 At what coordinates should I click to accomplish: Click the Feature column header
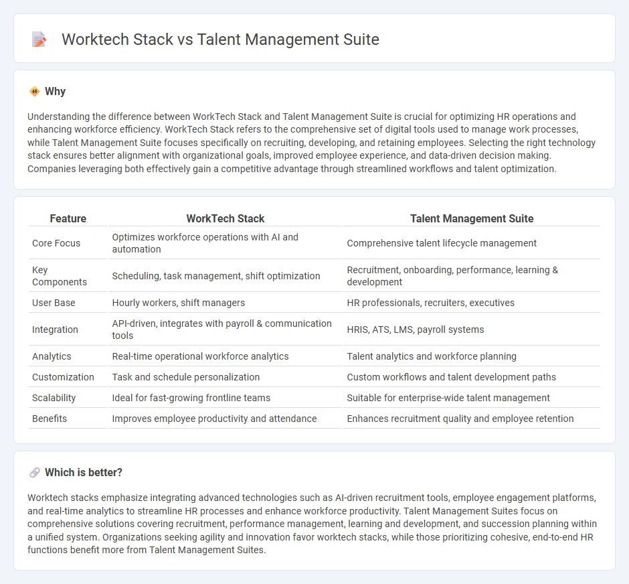tap(68, 218)
